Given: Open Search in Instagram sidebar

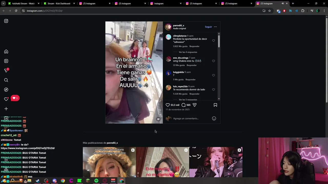Looking at the screenshot, I should click(x=6, y=80).
